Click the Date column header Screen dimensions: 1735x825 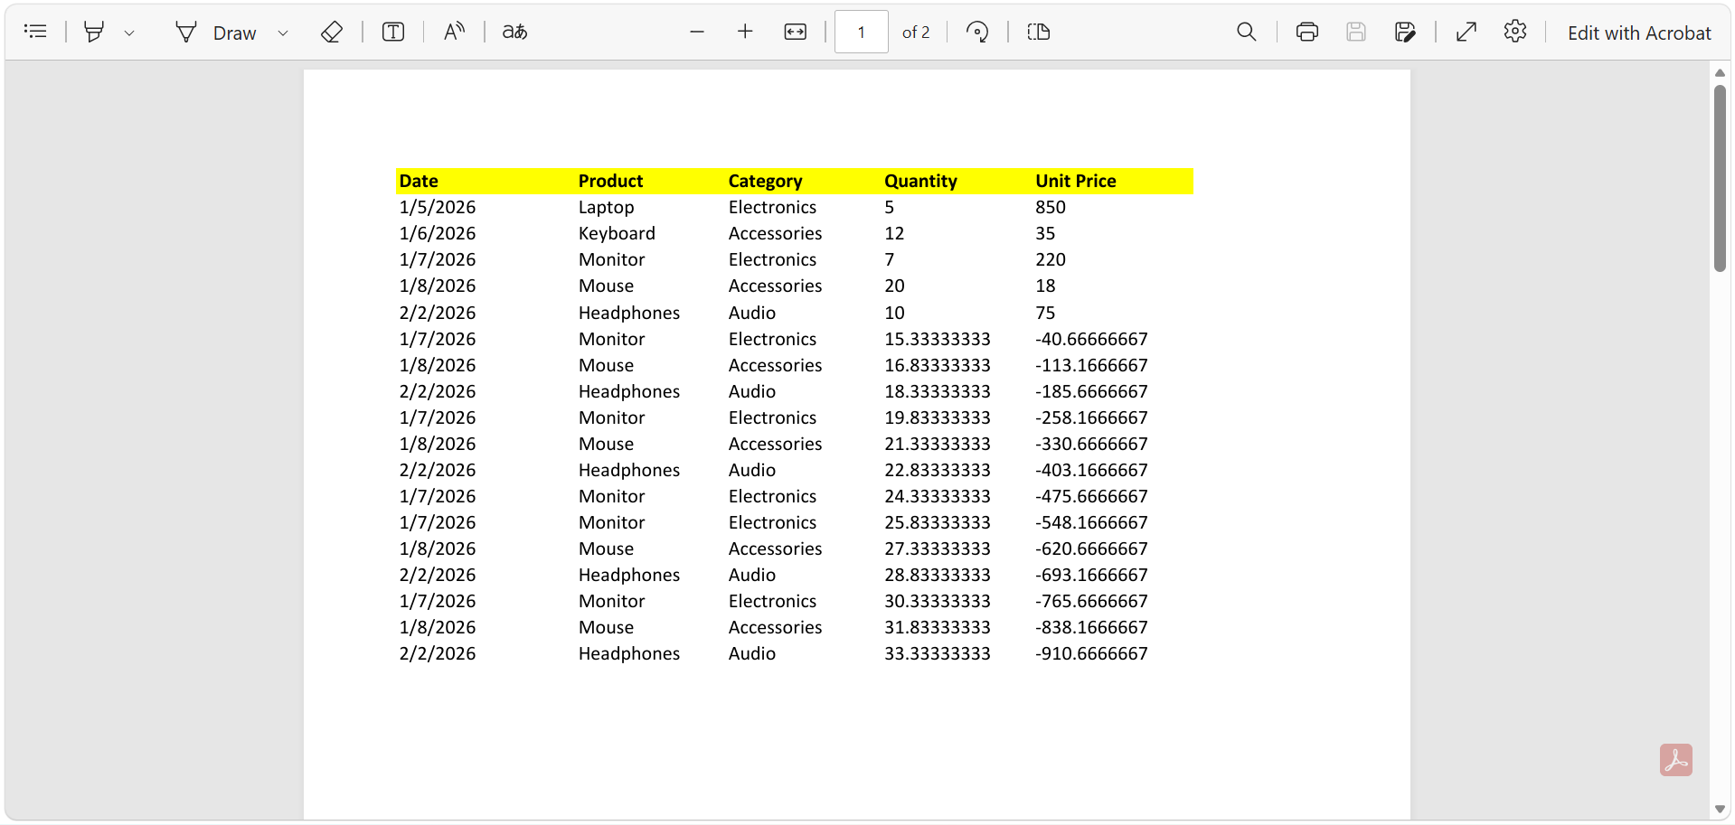pos(419,181)
